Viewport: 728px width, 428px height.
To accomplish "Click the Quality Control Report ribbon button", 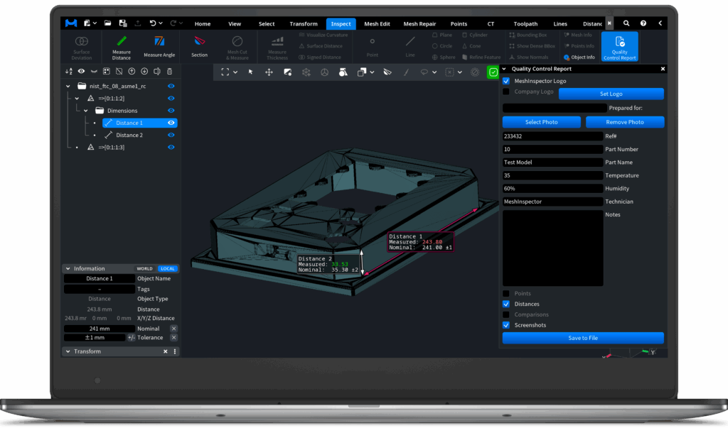I will [x=619, y=47].
